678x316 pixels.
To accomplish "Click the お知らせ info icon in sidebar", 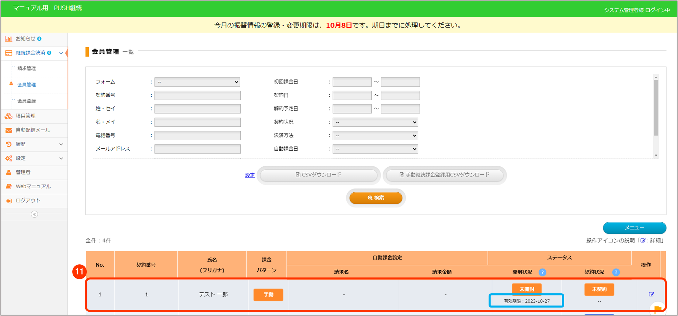I will 40,39.
